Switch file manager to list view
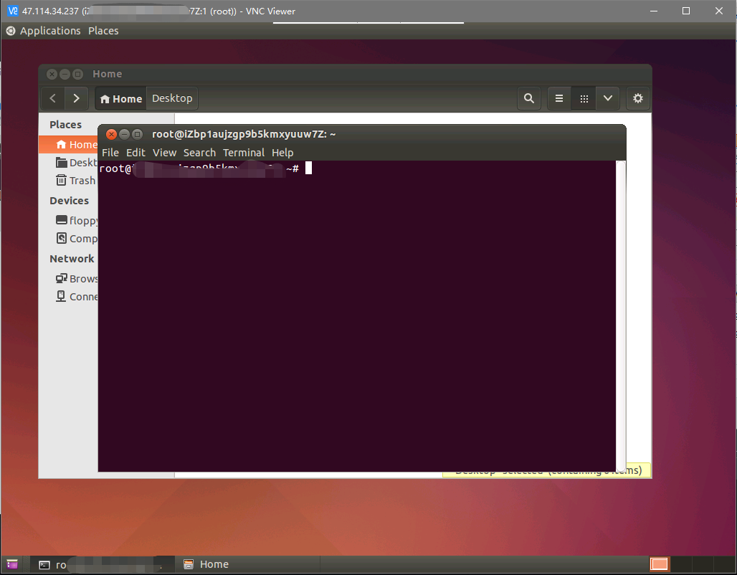The width and height of the screenshot is (737, 575). coord(559,98)
